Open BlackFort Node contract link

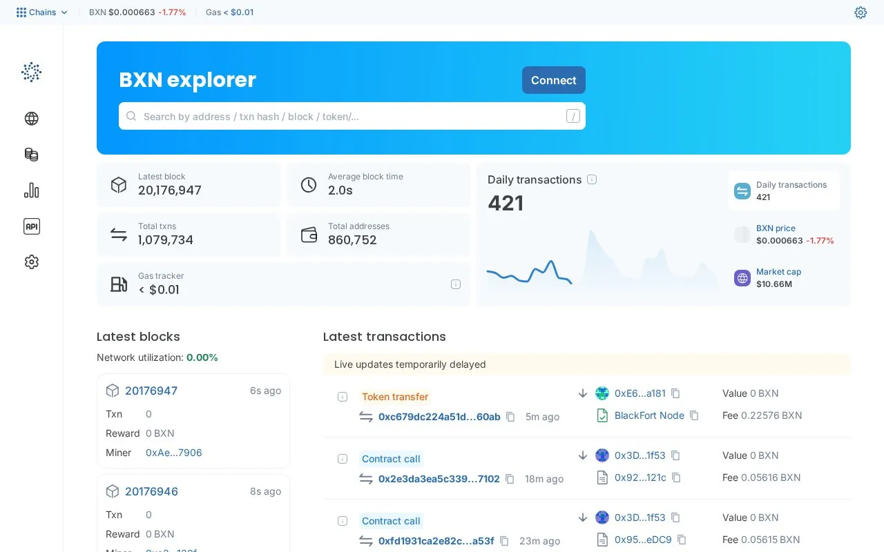click(x=649, y=415)
